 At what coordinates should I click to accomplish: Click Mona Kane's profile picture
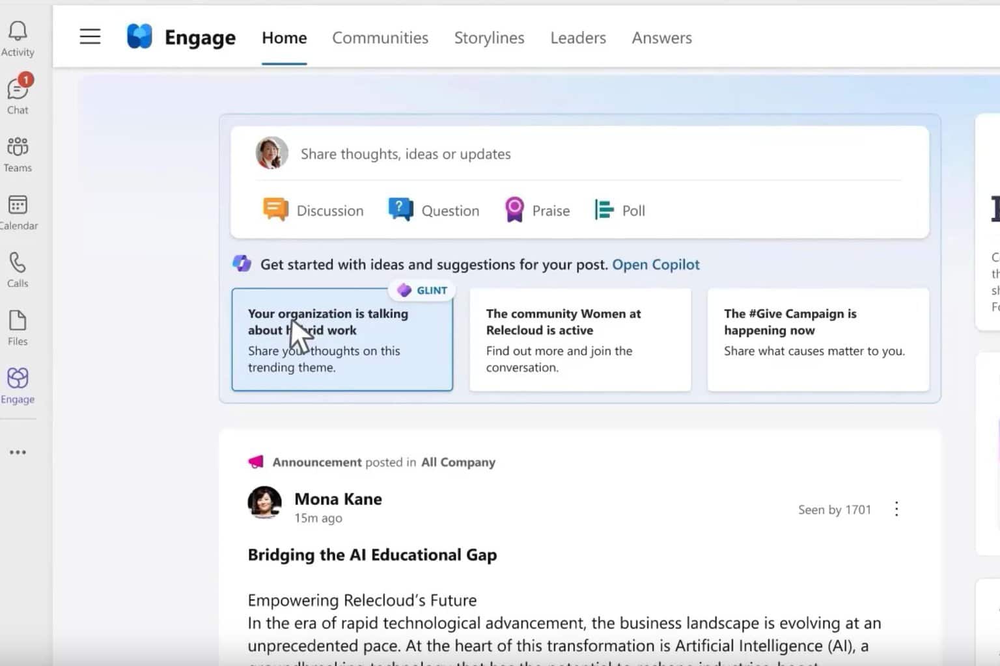(x=264, y=502)
